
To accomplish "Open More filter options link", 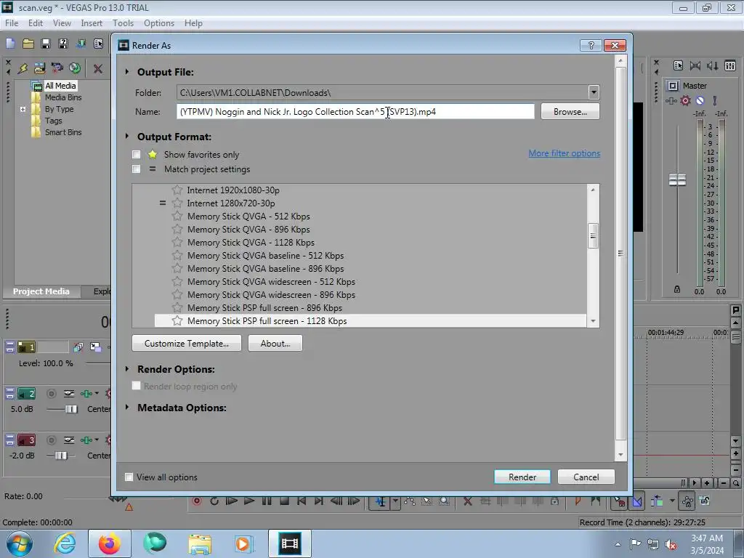I will (x=564, y=153).
